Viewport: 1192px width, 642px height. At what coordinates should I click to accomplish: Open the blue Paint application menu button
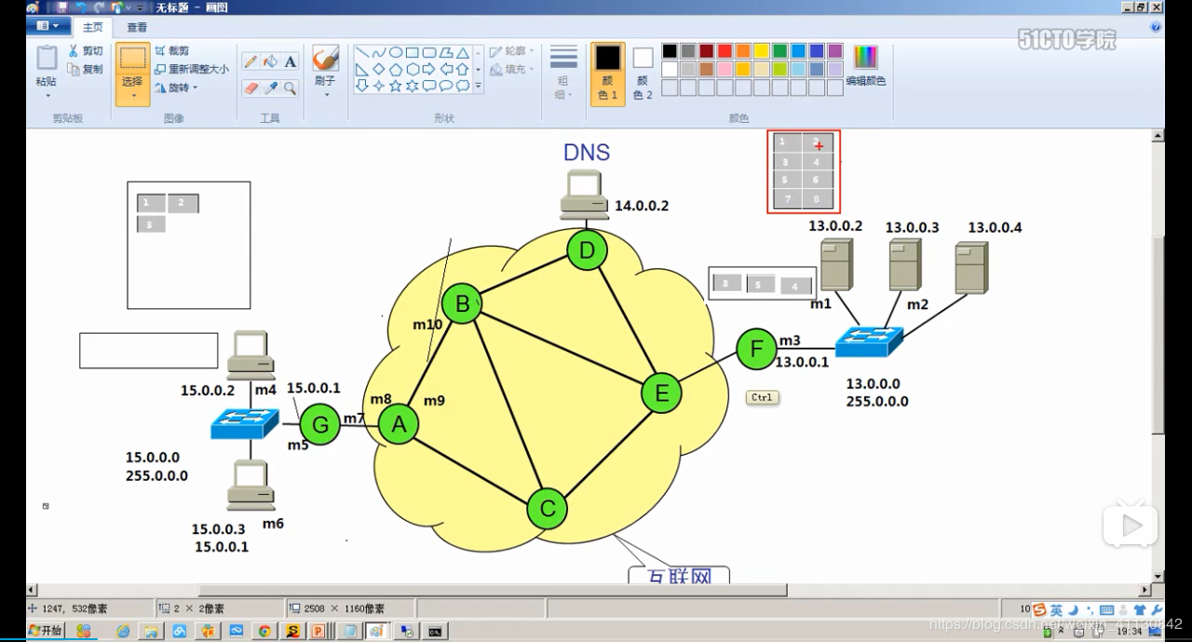point(47,26)
